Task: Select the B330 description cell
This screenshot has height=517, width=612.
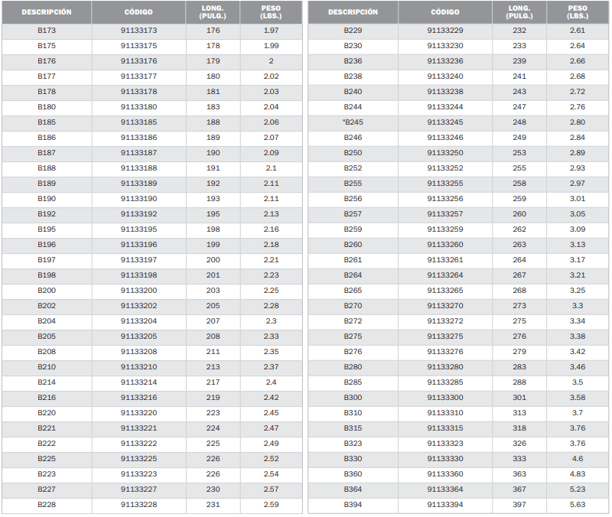Action: (353, 458)
